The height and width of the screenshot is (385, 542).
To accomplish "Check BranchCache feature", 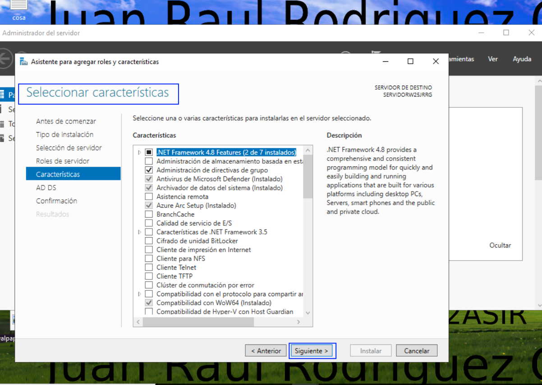I will [149, 214].
